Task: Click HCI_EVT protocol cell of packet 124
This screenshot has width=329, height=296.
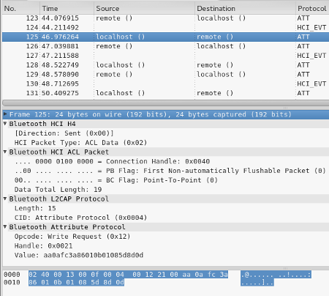Action: 311,27
